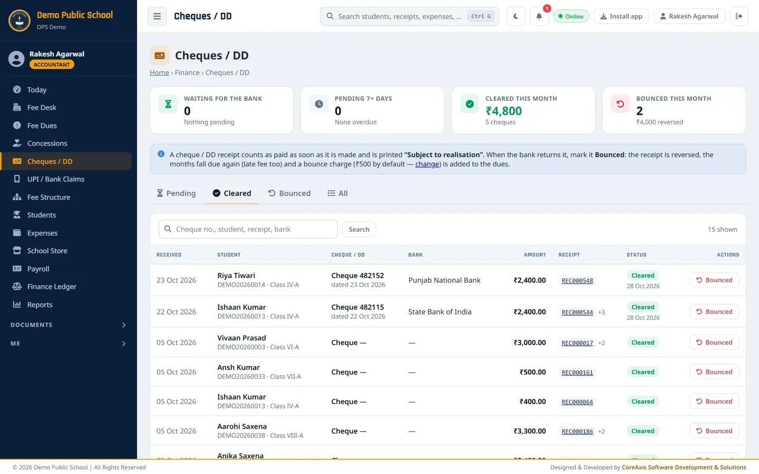Click the Search button beside cheque filter

coord(359,229)
